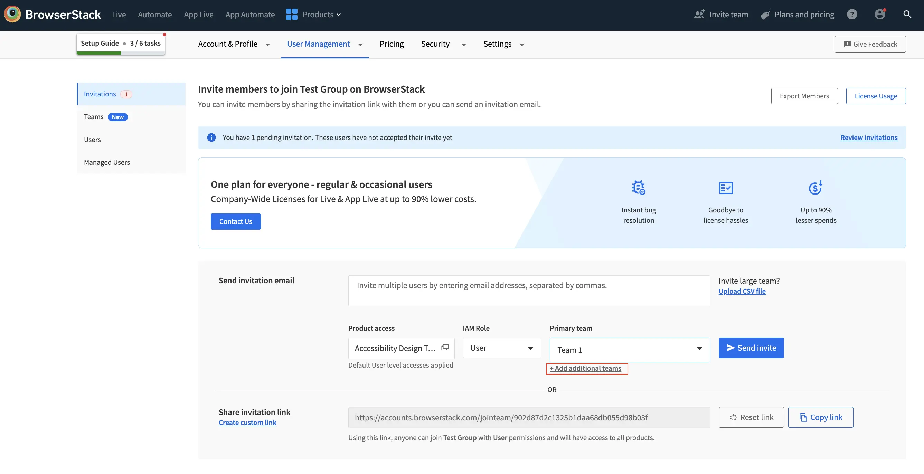Click the BrowserStack logo icon

pyautogui.click(x=12, y=15)
